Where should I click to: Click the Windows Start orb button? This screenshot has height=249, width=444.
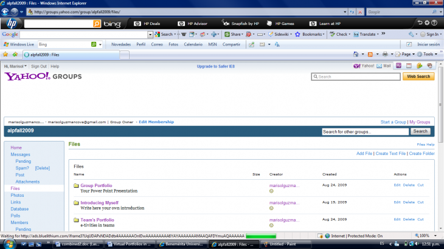9,244
